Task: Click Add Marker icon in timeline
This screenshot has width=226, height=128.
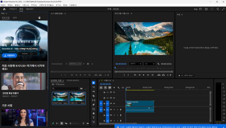Action: (114, 88)
